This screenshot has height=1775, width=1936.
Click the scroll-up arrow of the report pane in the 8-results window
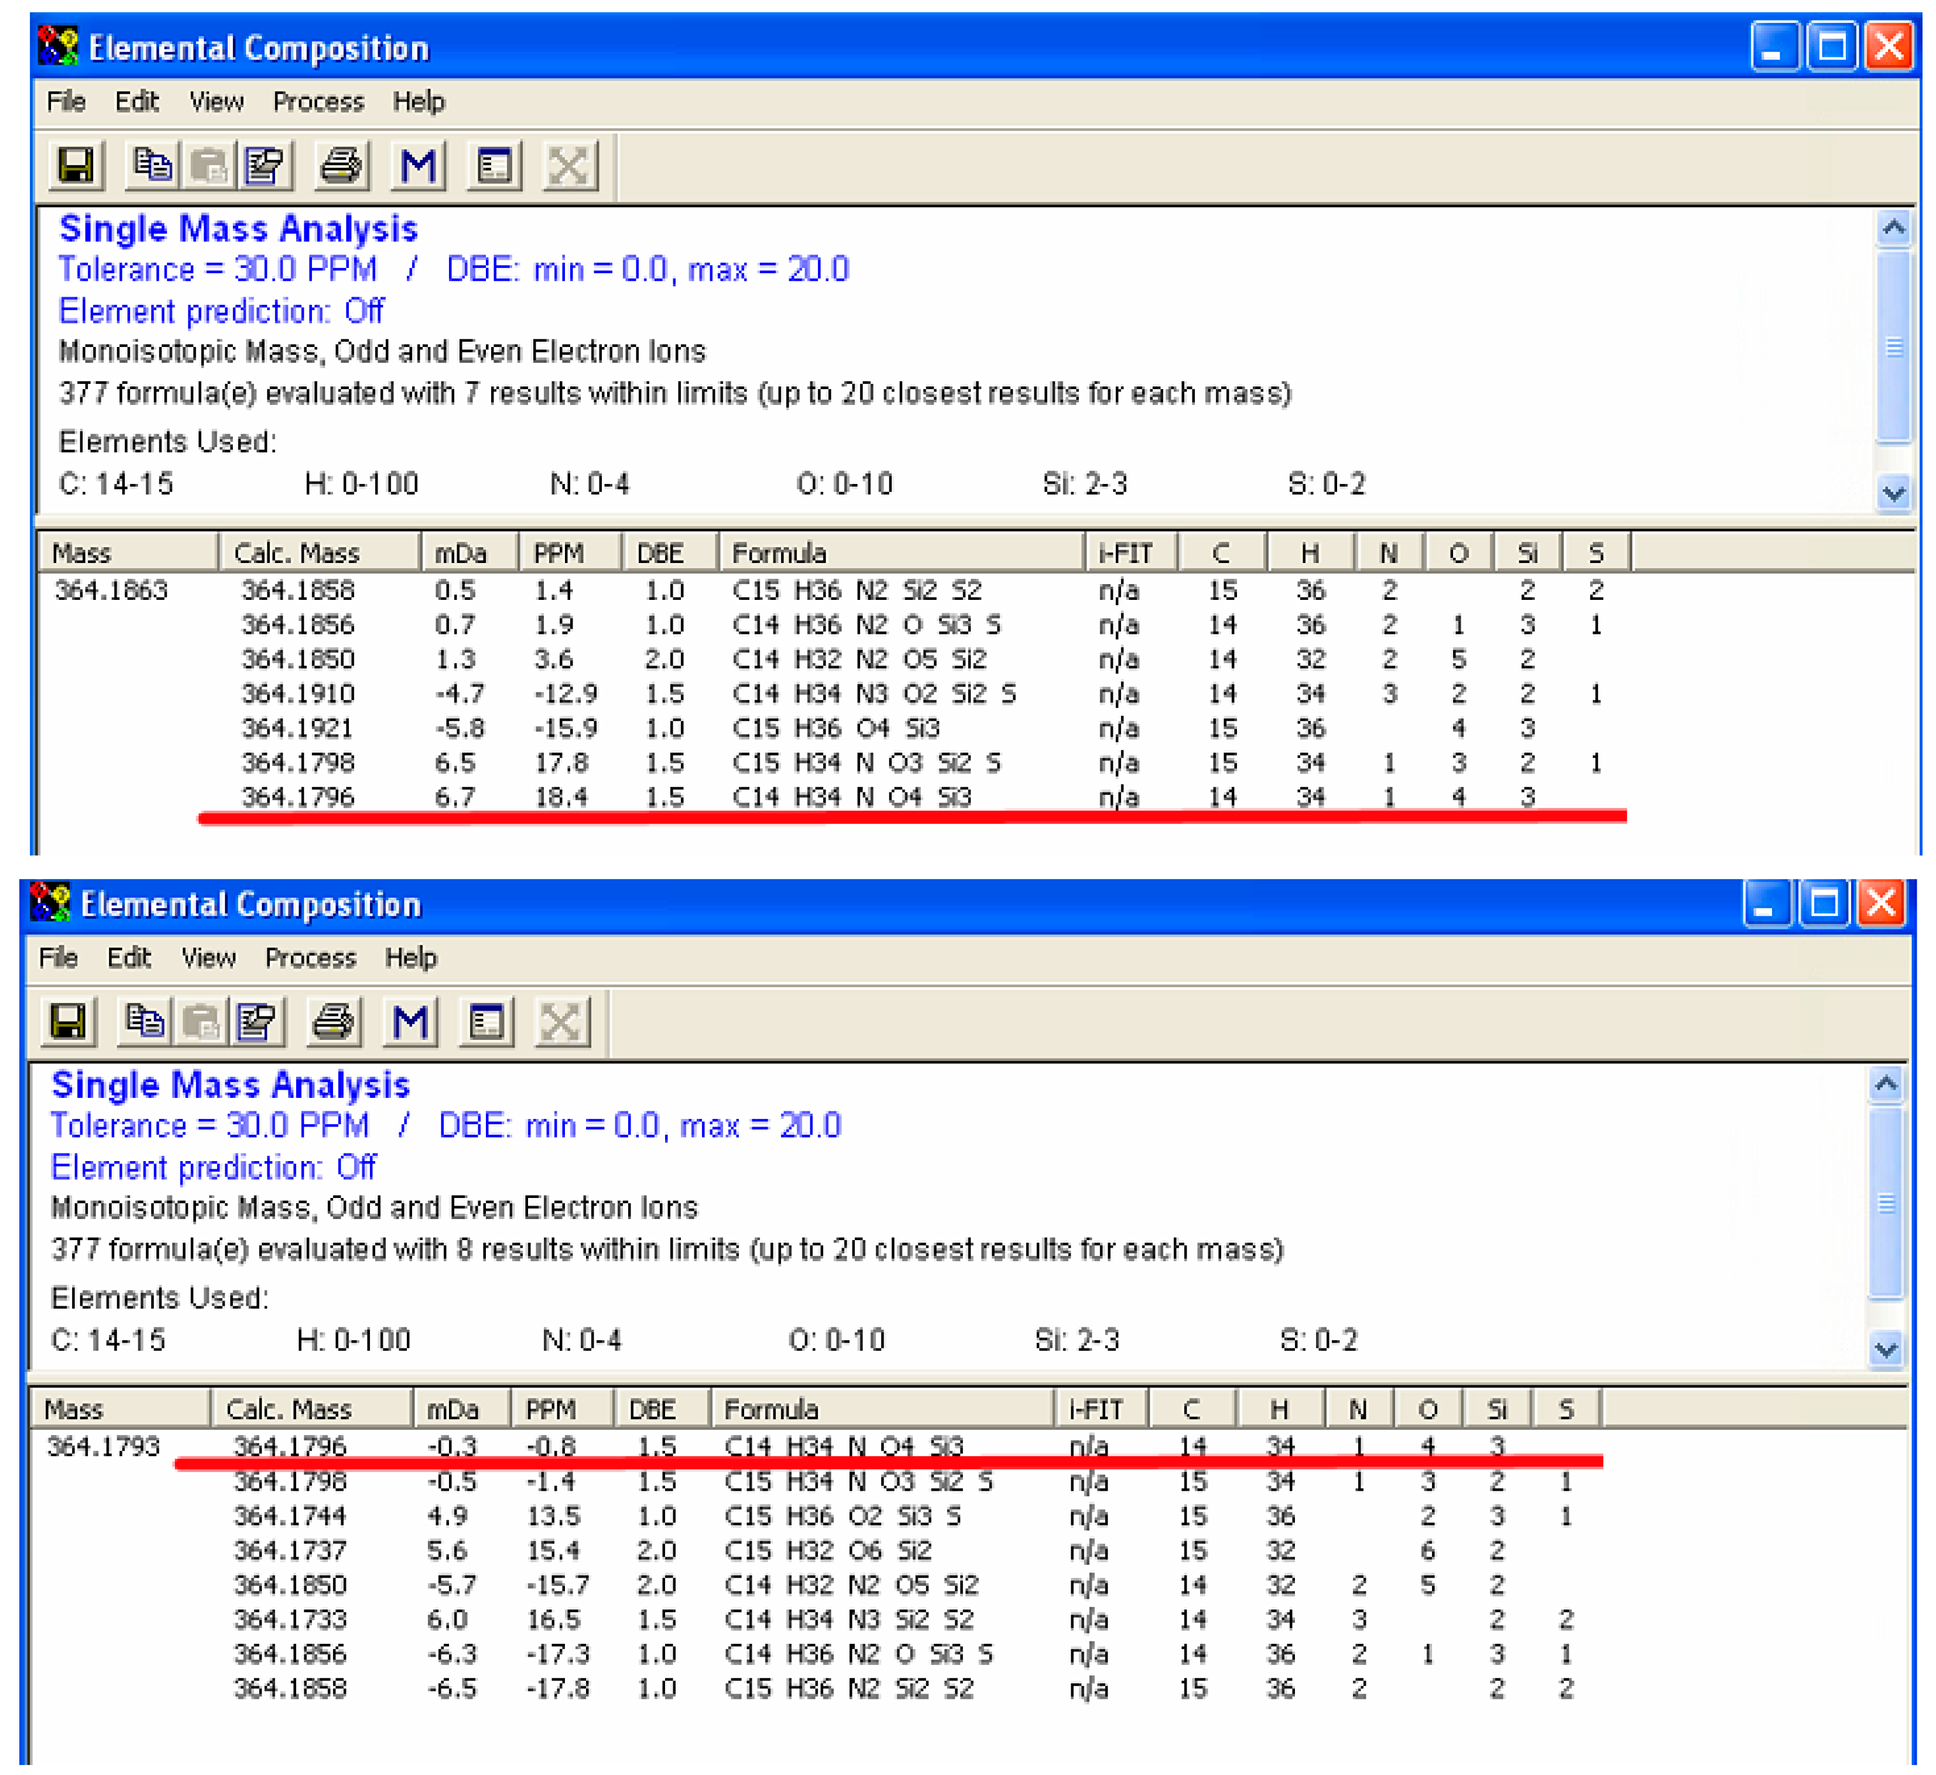[1886, 1084]
